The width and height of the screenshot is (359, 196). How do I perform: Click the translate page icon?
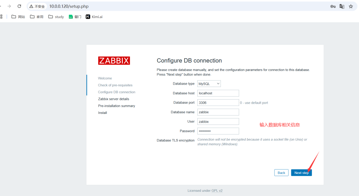342,6
